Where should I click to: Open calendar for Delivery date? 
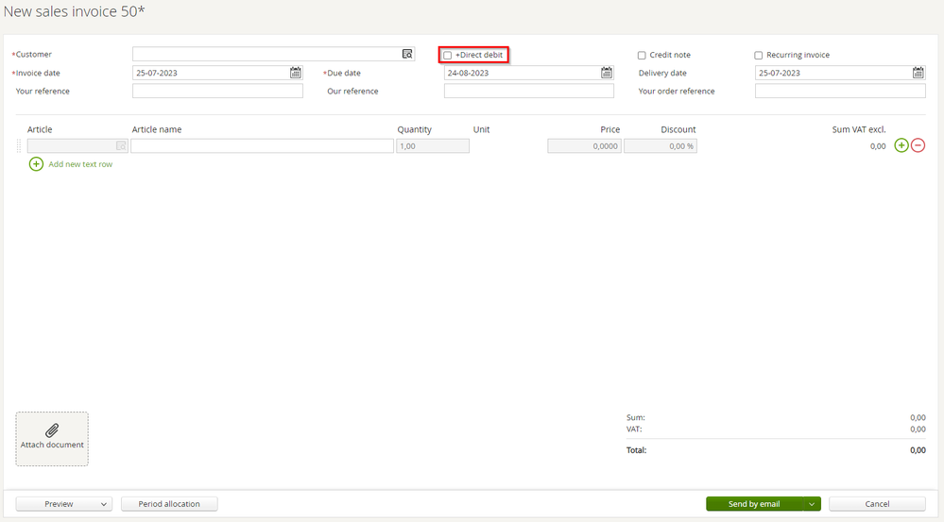(918, 73)
